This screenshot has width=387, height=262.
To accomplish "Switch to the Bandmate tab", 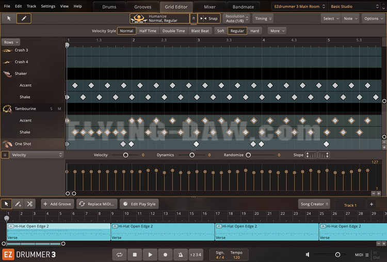I will click(243, 7).
